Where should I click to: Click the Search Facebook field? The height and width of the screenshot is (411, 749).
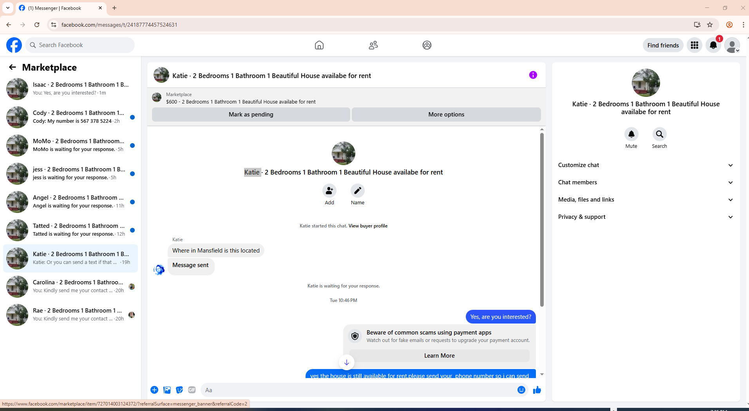[80, 45]
